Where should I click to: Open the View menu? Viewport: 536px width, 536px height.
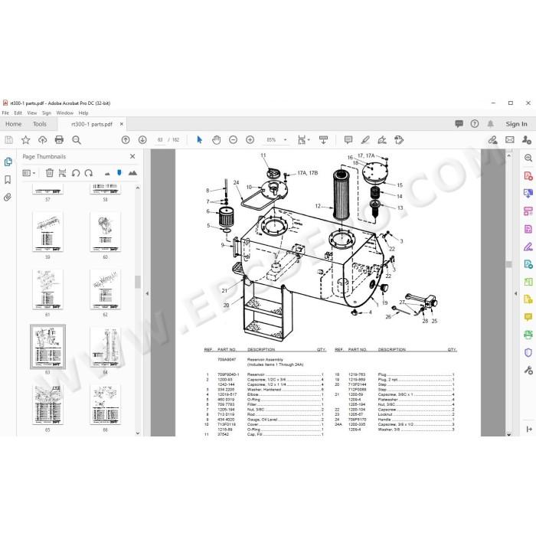pos(32,113)
